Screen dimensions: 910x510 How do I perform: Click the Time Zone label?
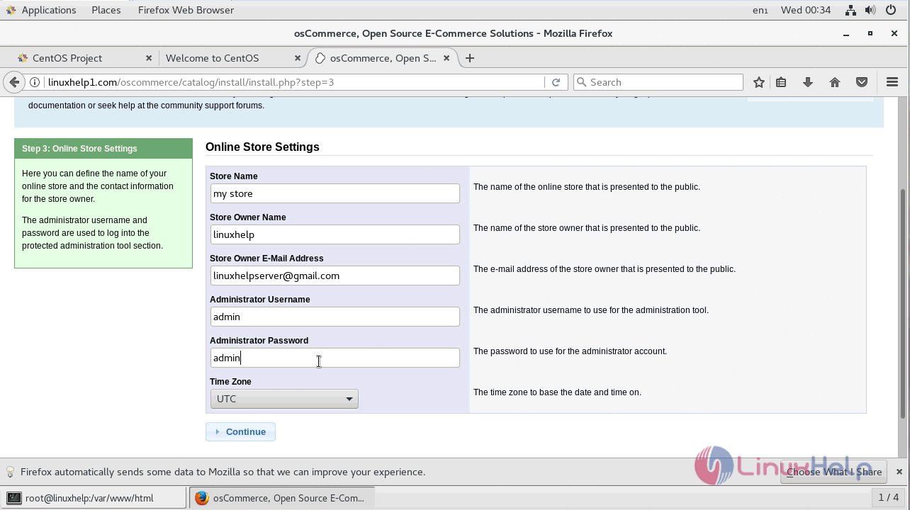(x=230, y=382)
